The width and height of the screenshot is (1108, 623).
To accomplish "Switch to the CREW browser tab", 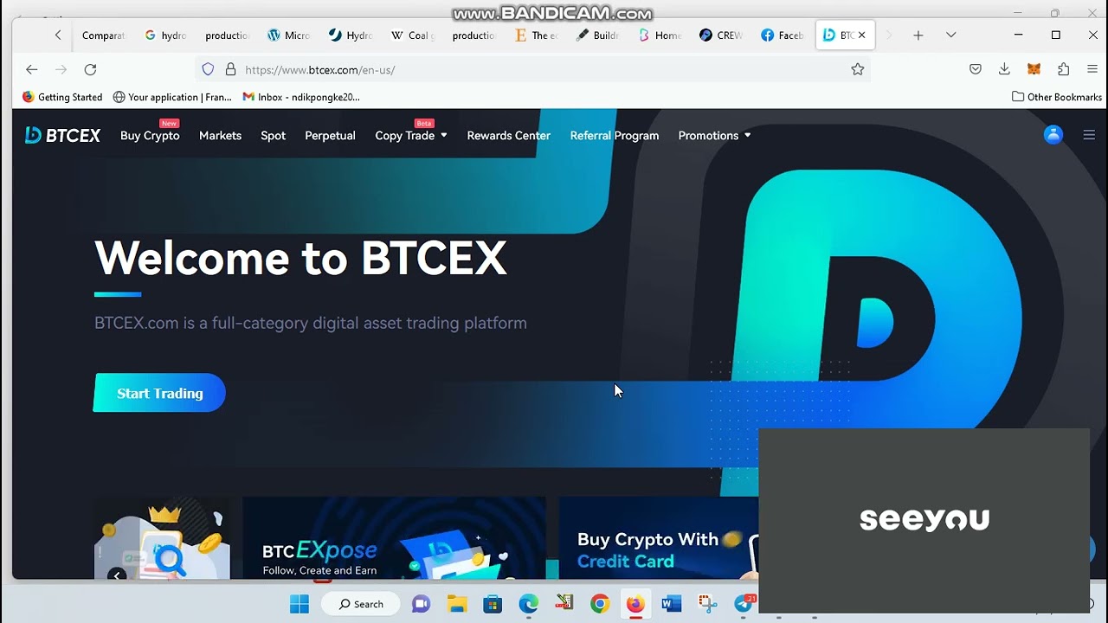I will [721, 35].
